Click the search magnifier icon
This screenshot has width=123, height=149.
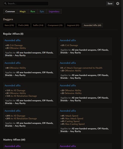(5, 4)
